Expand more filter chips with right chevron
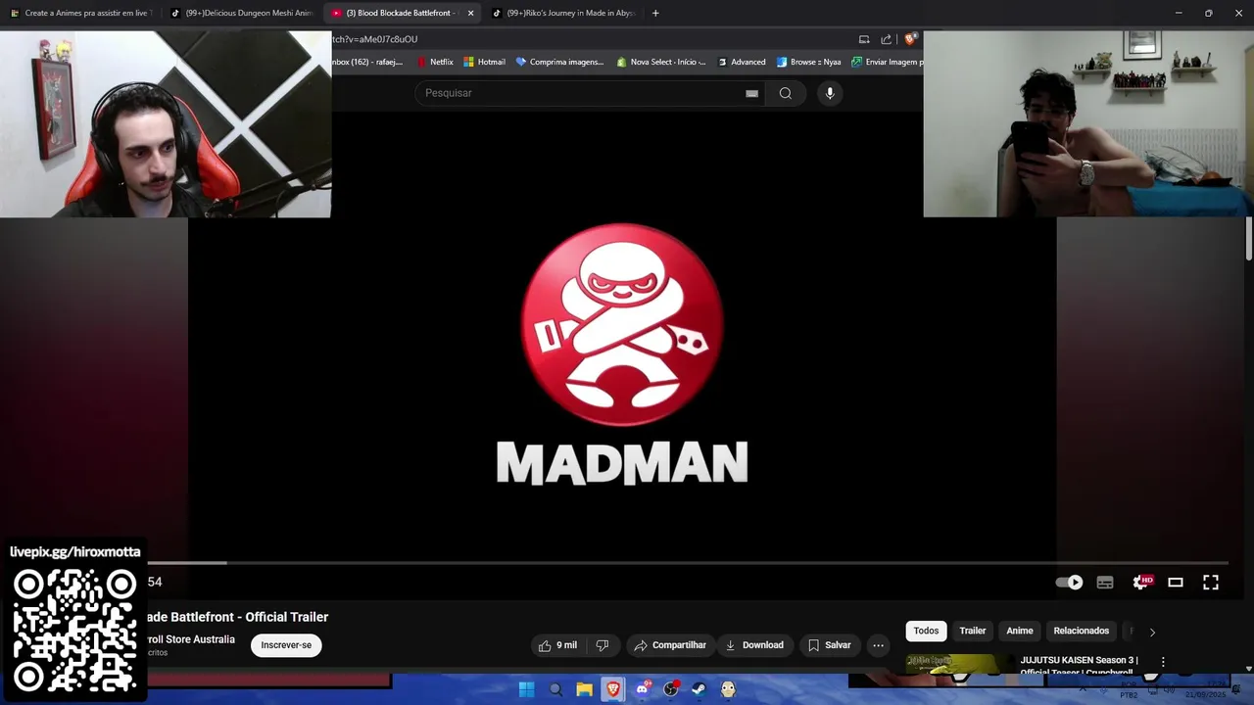 click(1152, 632)
